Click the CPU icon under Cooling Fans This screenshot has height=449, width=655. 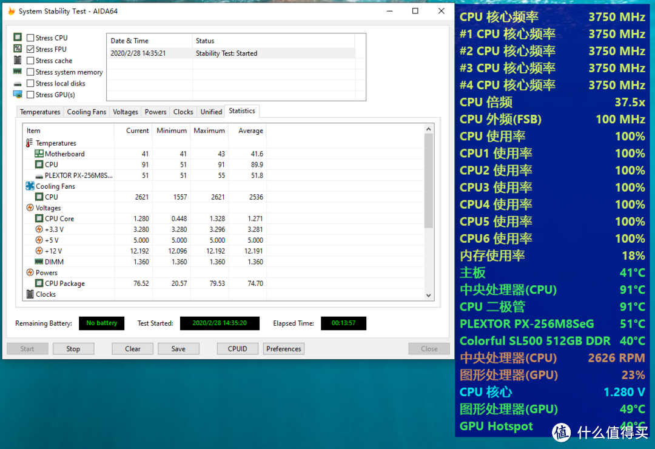[x=39, y=197]
